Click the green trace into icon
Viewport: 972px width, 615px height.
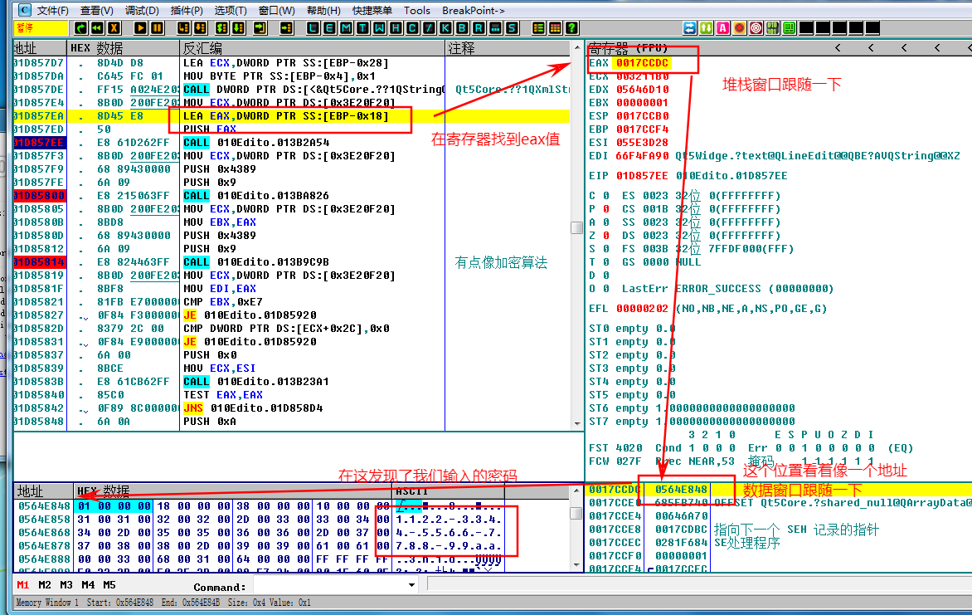pos(222,28)
